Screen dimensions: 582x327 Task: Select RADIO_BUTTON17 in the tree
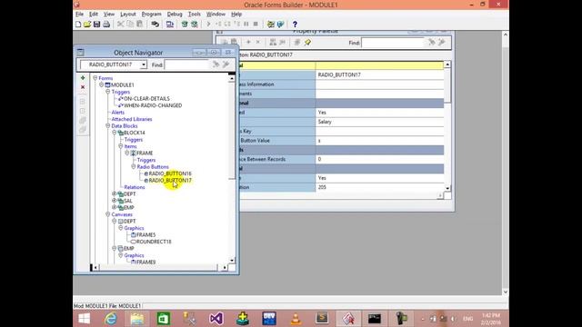coord(170,181)
